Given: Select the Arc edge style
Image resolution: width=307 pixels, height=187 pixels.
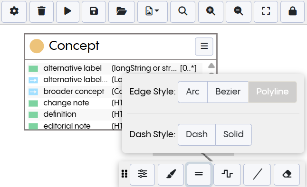Looking at the screenshot, I should click(192, 92).
